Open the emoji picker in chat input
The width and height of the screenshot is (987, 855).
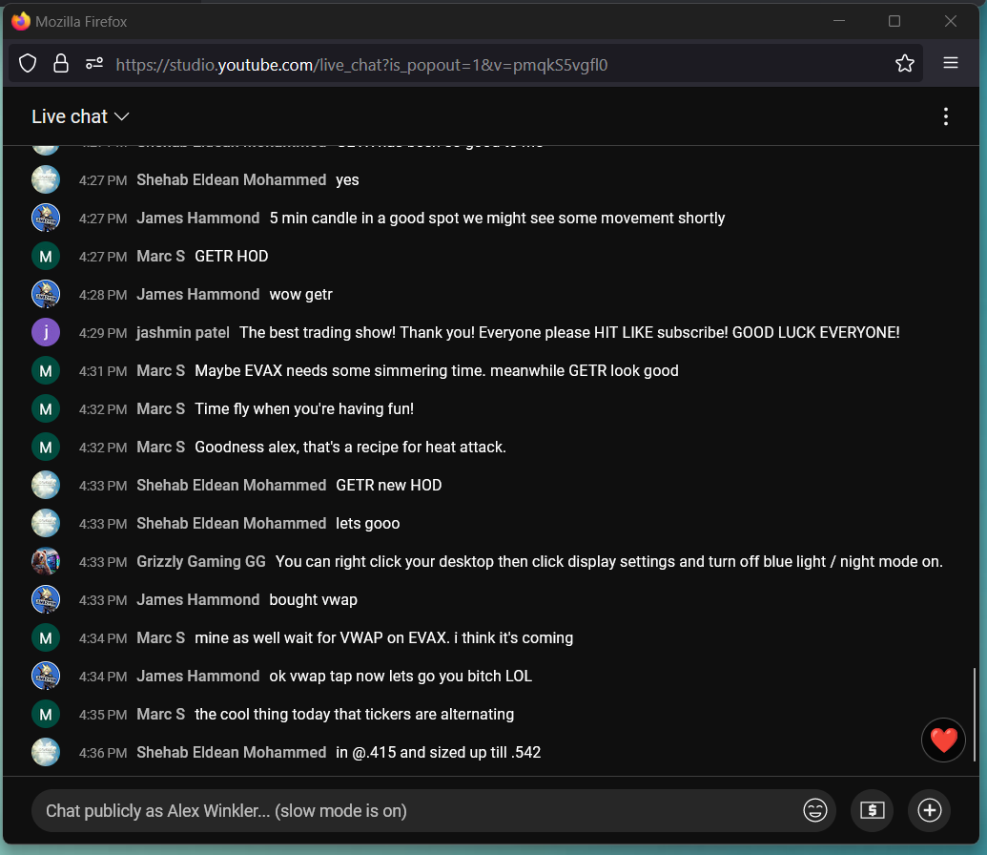click(x=815, y=810)
